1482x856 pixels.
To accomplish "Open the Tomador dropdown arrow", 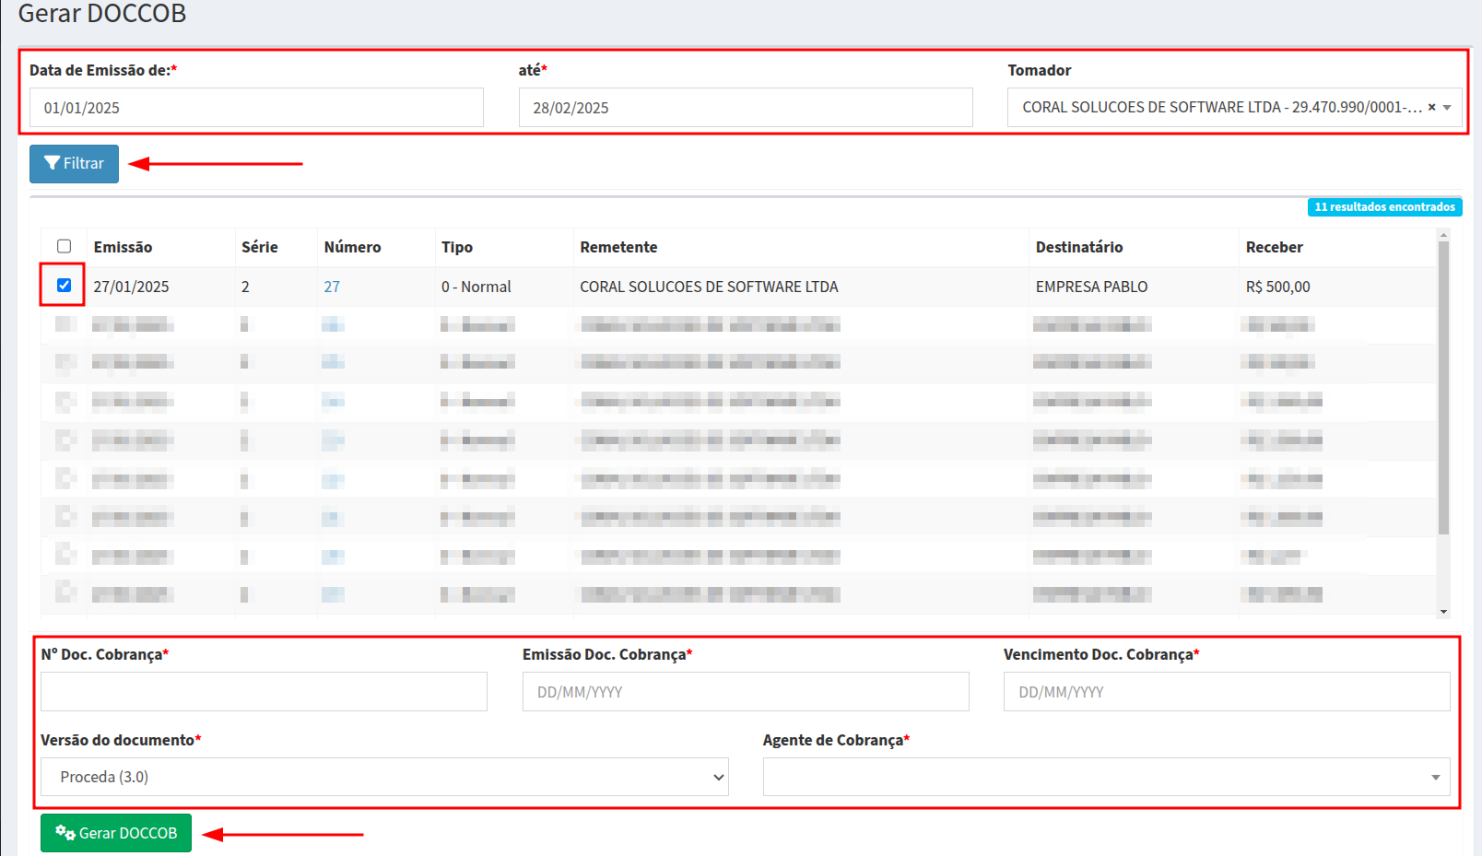I will tap(1447, 107).
